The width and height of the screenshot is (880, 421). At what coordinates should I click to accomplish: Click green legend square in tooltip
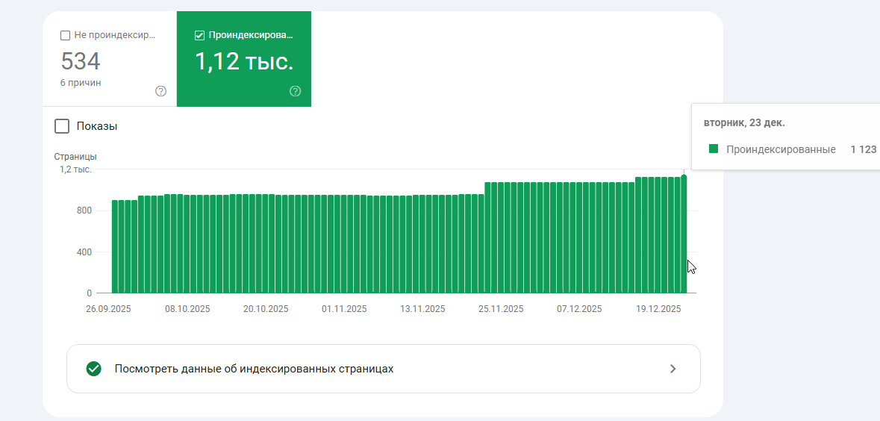click(x=714, y=149)
